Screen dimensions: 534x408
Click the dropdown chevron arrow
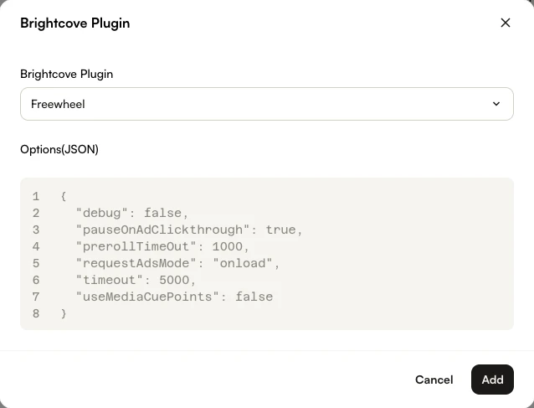click(x=496, y=104)
